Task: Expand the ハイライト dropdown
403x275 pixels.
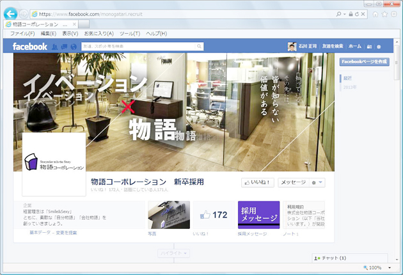Action: click(173, 253)
